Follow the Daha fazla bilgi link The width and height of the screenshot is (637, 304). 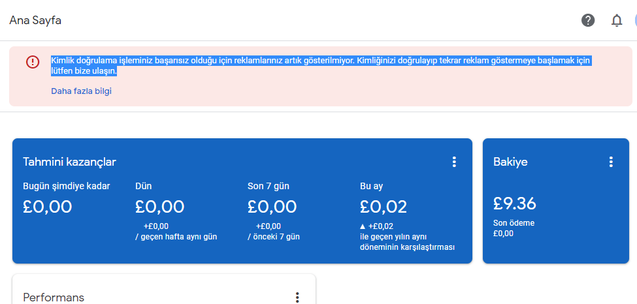tap(81, 91)
